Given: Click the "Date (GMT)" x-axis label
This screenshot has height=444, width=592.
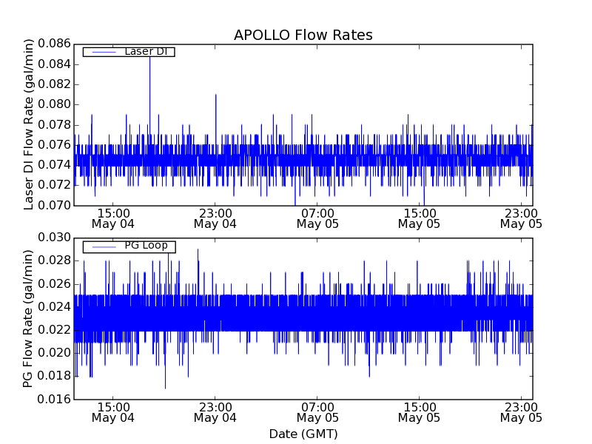Looking at the screenshot, I should pyautogui.click(x=303, y=434).
